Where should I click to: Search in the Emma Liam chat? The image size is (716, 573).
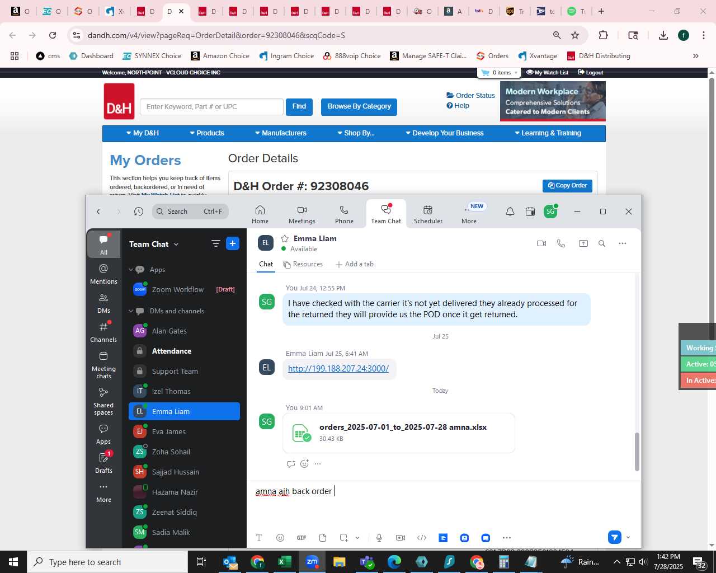[602, 243]
